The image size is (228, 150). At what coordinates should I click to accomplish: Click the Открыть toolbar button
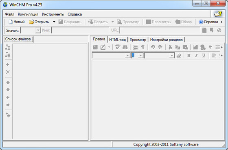click(39, 22)
